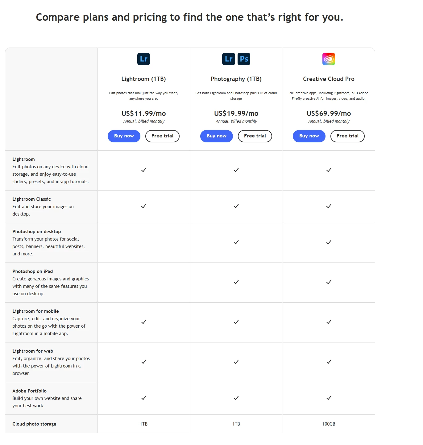This screenshot has width=423, height=445.
Task: Click the US$69.99/mo price text
Action: [x=329, y=114]
